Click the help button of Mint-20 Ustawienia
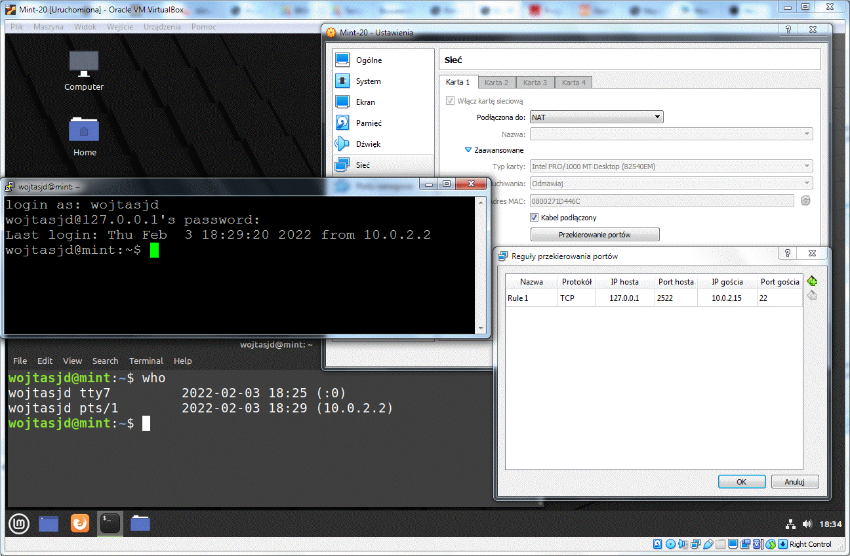This screenshot has width=850, height=556. click(x=788, y=30)
